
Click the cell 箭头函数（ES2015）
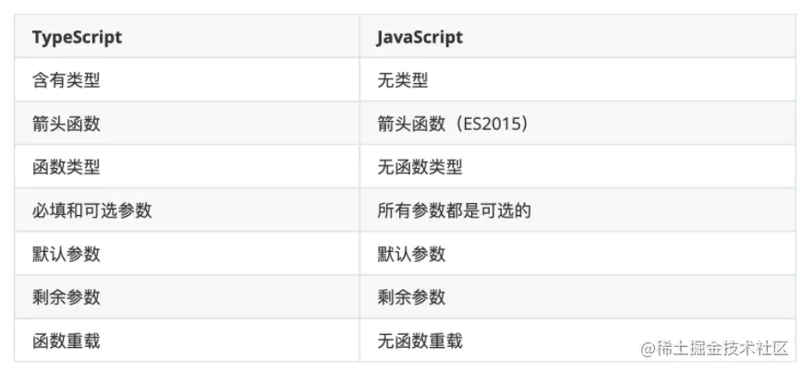click(577, 123)
